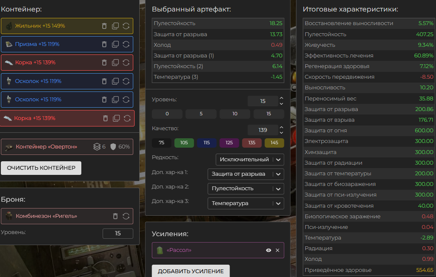Image resolution: width=436 pixels, height=277 pixels.
Task: Expand Доп. хар-ка 1 dropdown
Action: click(x=245, y=174)
